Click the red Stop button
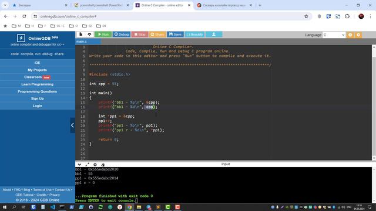 (140, 35)
